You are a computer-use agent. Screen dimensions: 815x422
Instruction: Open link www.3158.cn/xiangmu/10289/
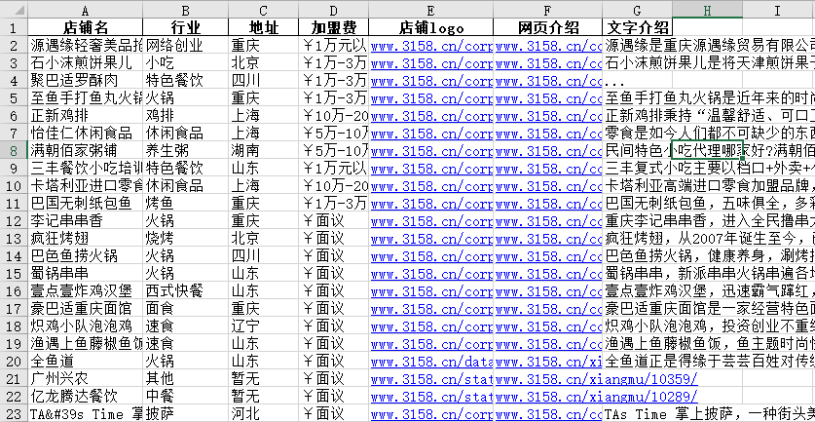pos(596,396)
